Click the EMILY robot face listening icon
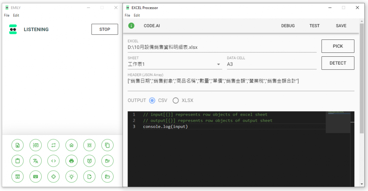This screenshot has height=191, width=368. (13, 29)
